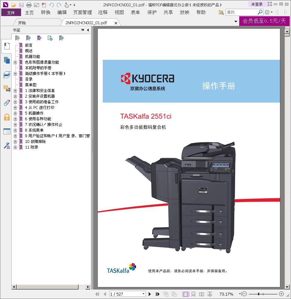Undo the last action
This screenshot has width=291, height=299.
click(x=52, y=5)
